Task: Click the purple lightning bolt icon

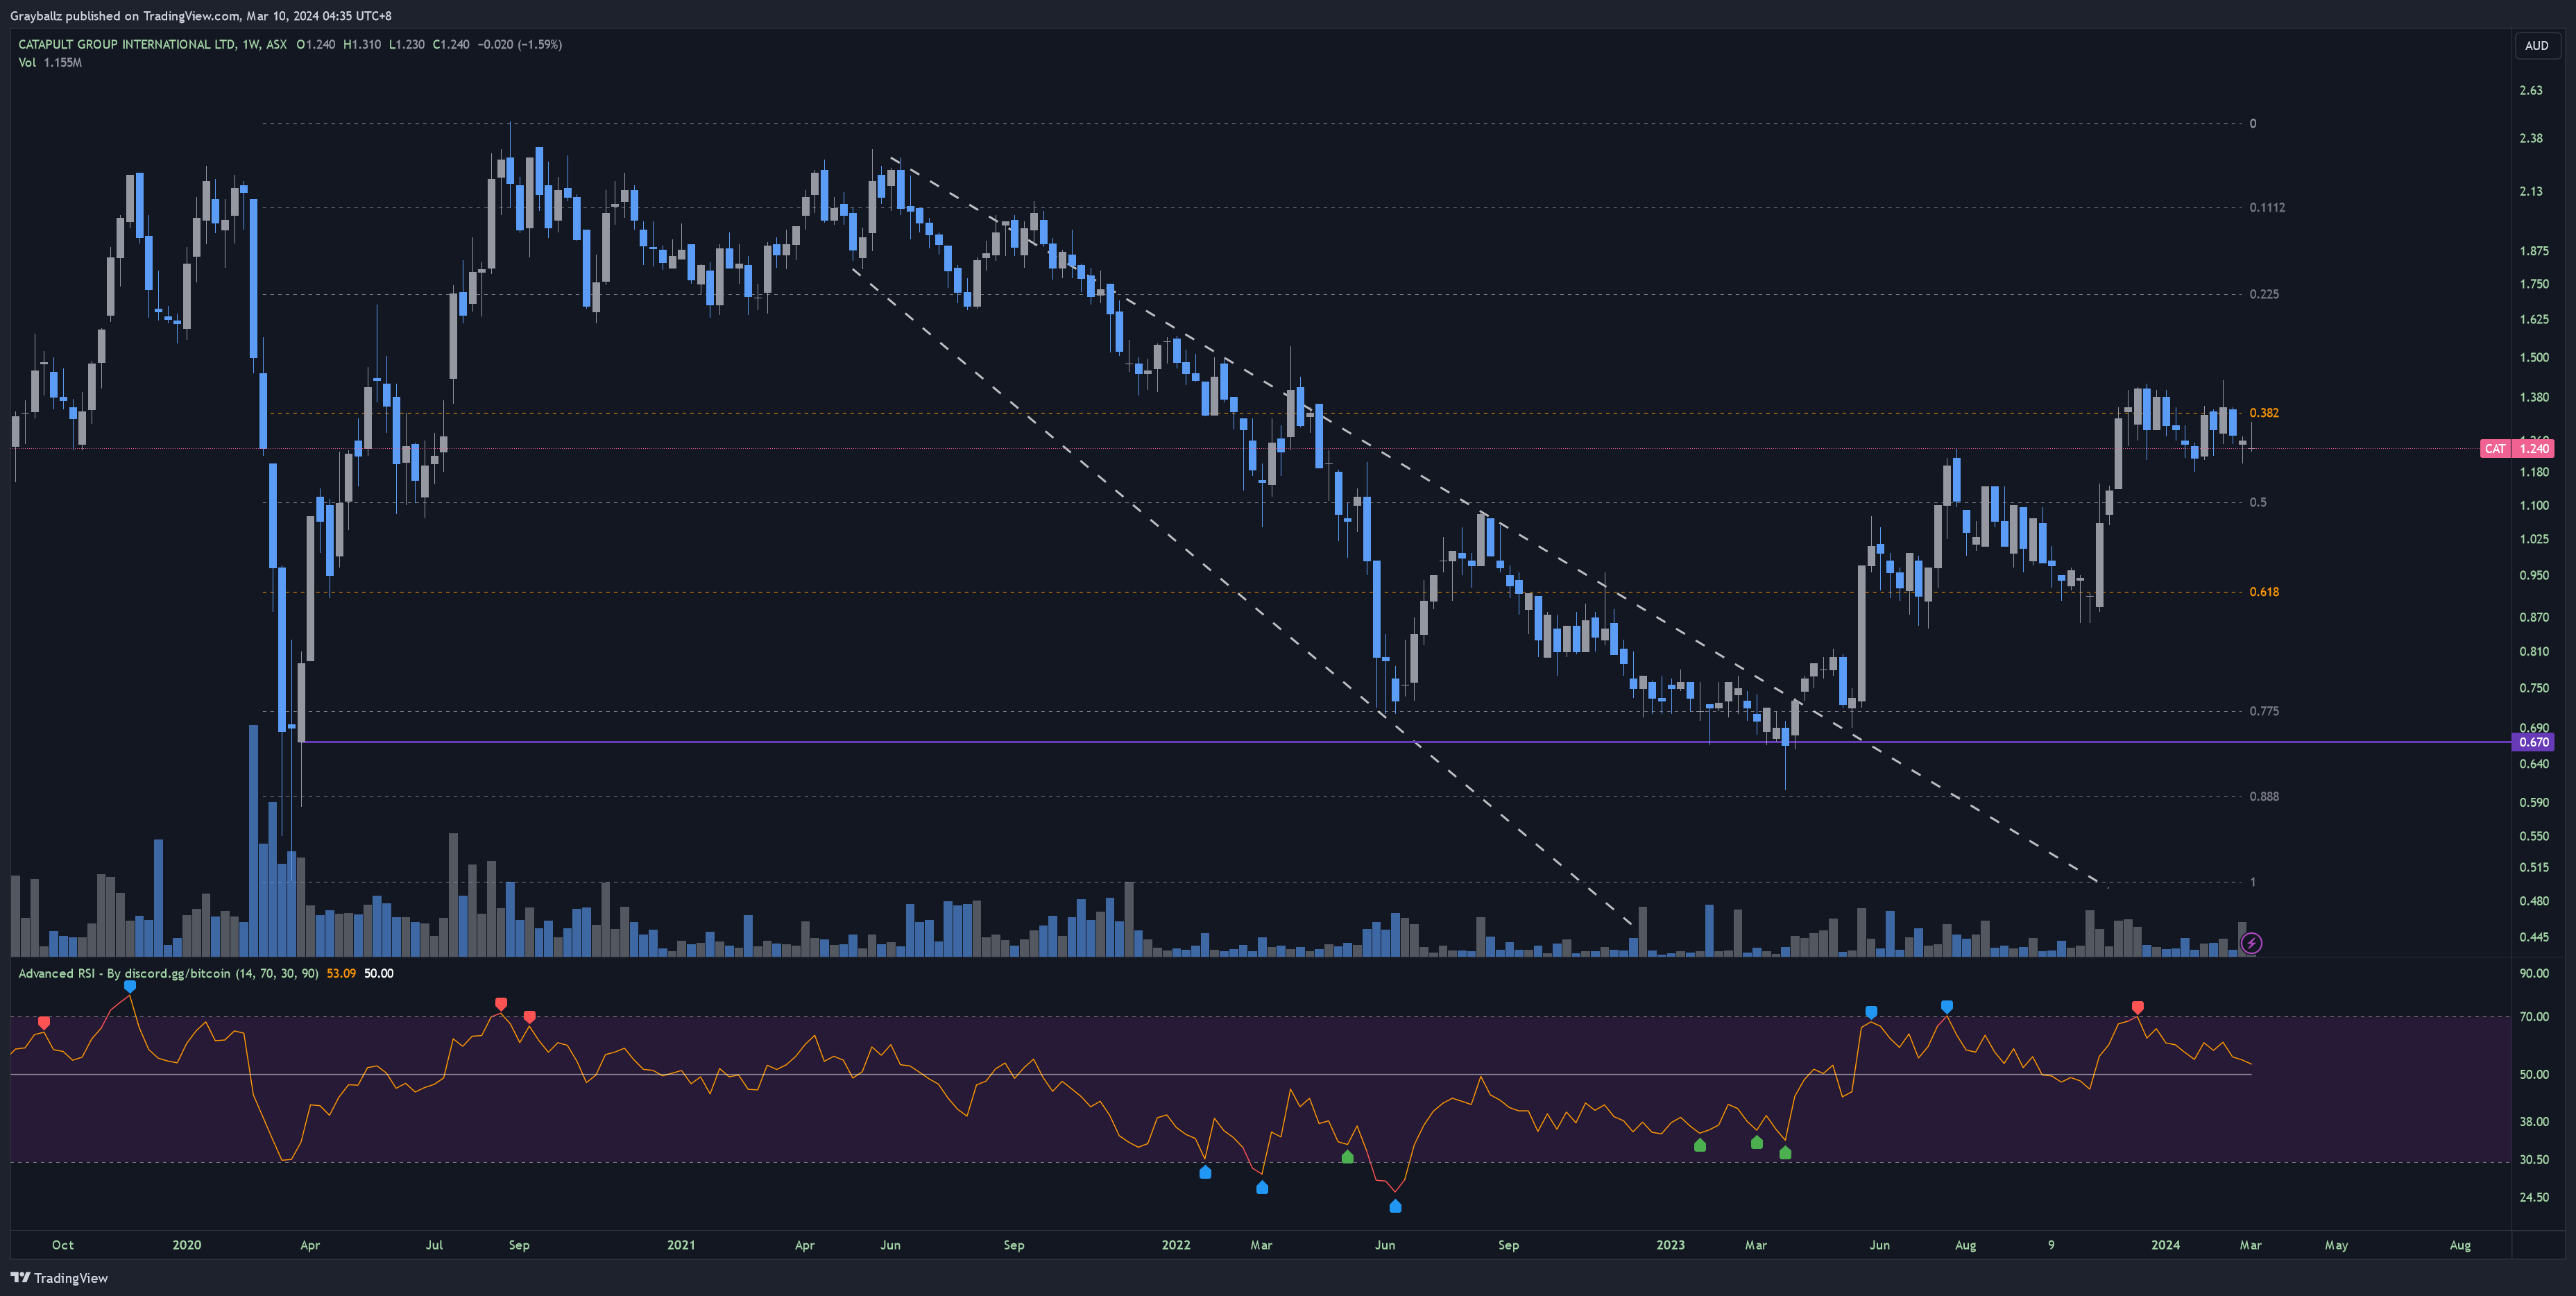Action: (x=2251, y=942)
